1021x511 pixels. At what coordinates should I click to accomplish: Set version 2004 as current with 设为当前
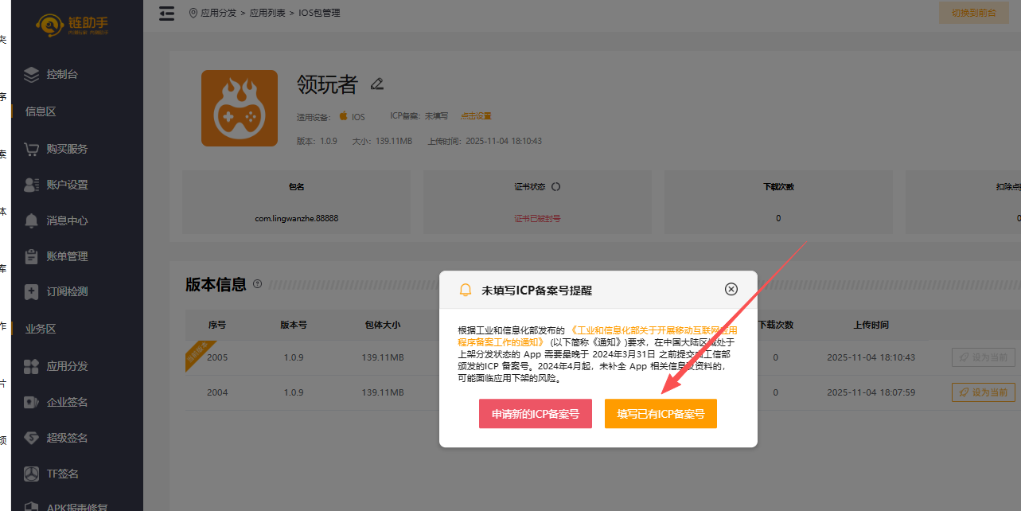[x=983, y=392]
